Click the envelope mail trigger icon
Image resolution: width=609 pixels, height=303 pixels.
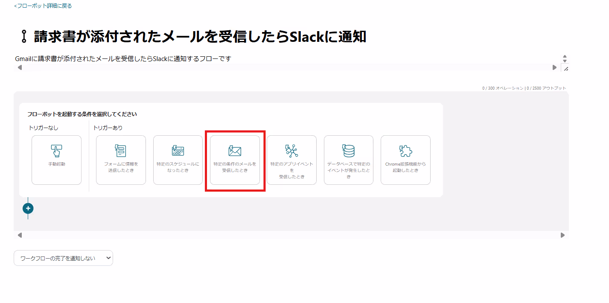click(235, 151)
